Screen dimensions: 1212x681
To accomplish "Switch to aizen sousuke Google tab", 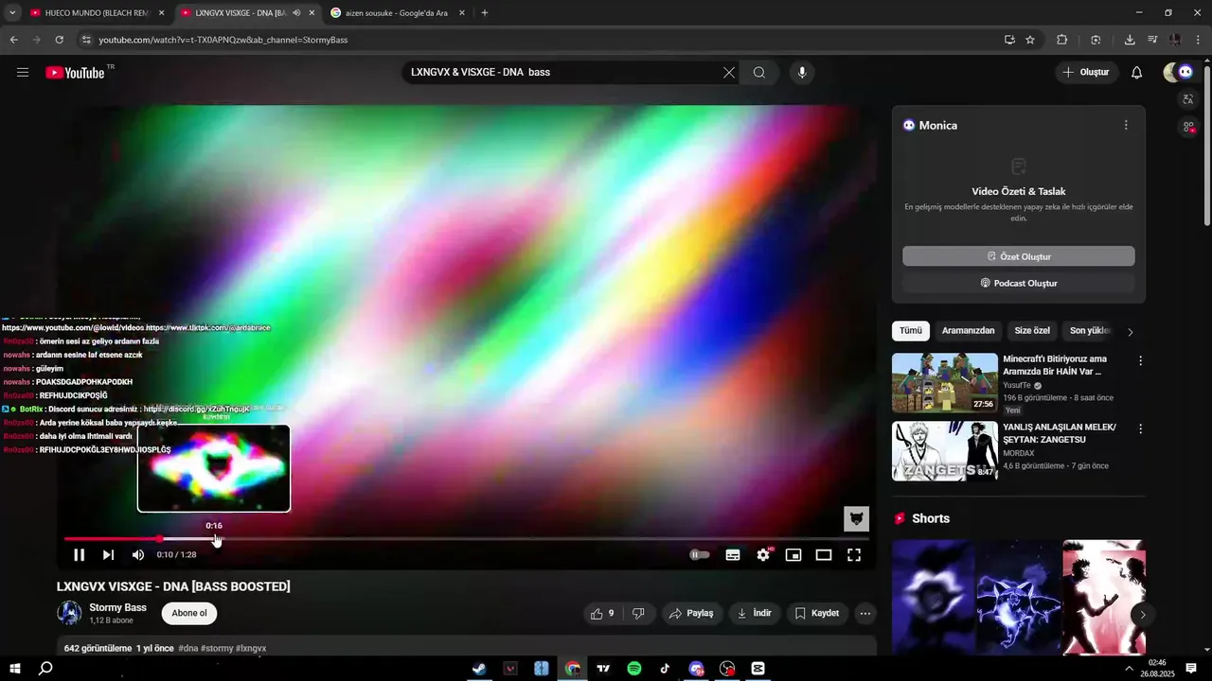I will click(x=398, y=13).
